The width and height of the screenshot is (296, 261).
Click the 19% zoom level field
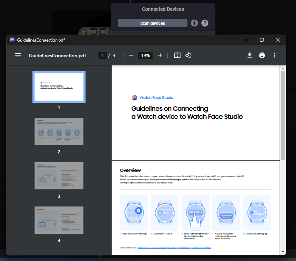click(145, 55)
